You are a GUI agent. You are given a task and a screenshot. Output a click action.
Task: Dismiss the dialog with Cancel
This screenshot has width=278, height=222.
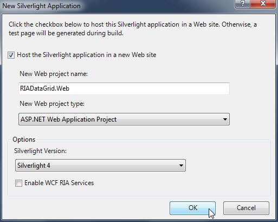click(x=246, y=208)
